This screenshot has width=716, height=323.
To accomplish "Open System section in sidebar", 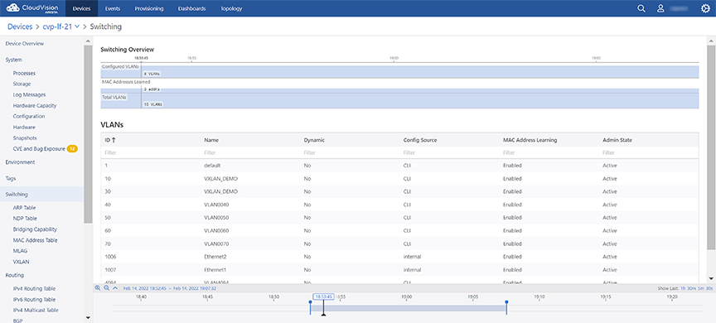I will pos(14,60).
